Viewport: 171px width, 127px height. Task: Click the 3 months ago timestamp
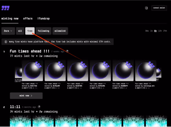click(29, 107)
